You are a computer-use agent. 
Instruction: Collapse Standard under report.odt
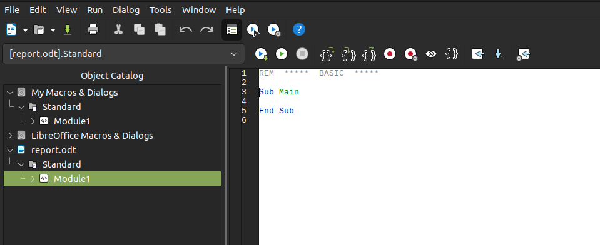pyautogui.click(x=21, y=164)
